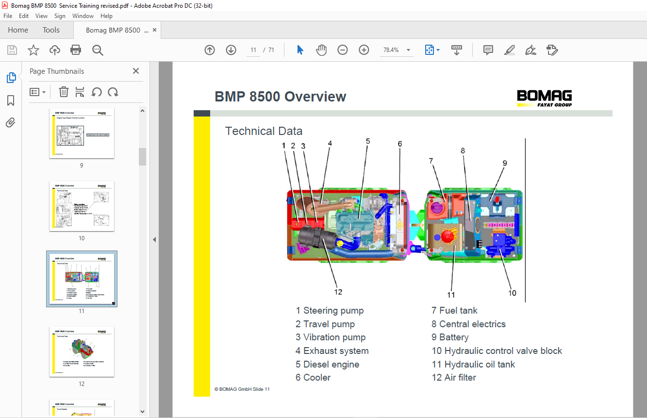Open Page Thumbnails sidebar icon
Viewport: 647px width, 418px height.
[11, 78]
